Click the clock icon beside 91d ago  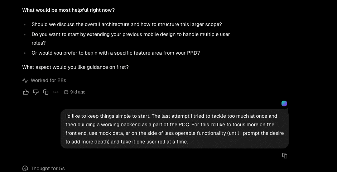coord(66,92)
